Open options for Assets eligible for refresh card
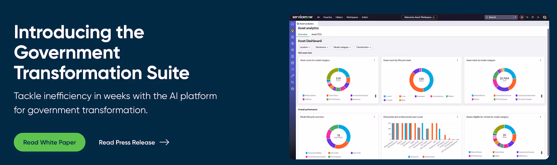This screenshot has width=557, height=165. pos(541,117)
